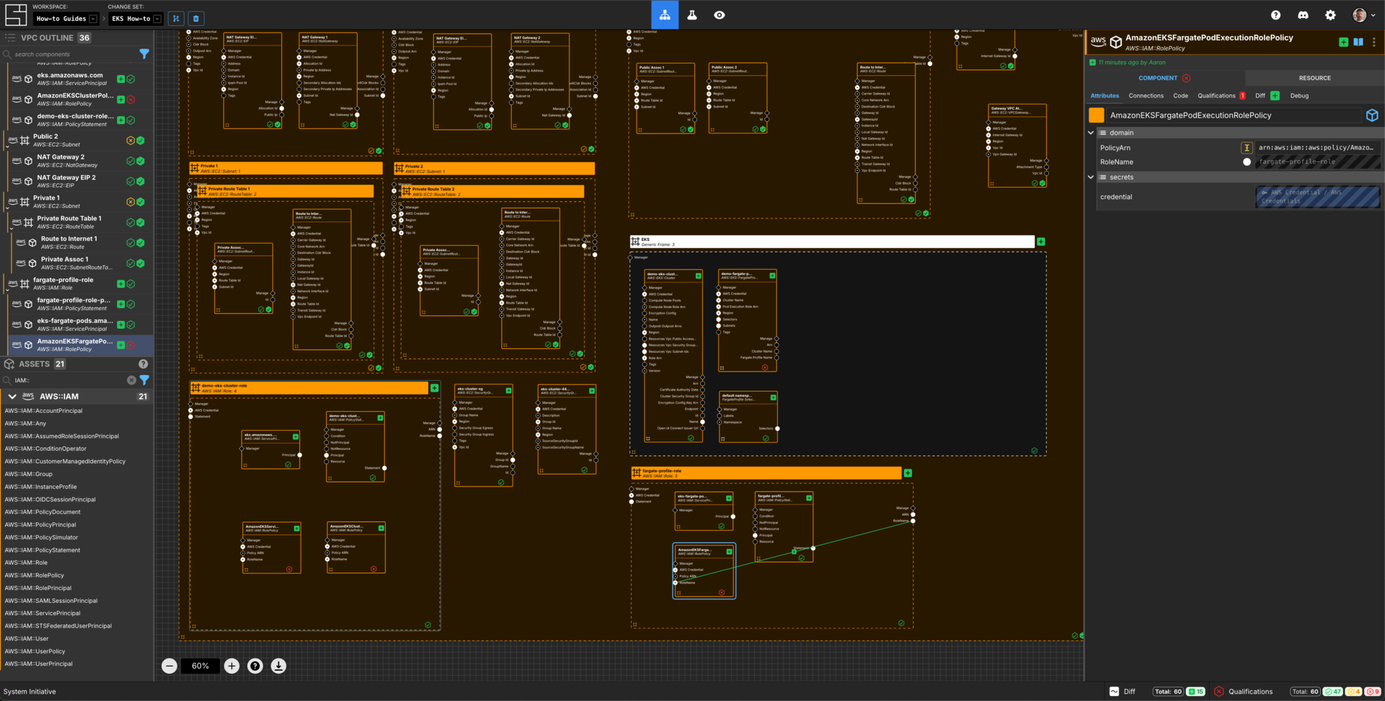Click the download diagram button
This screenshot has height=701, width=1385.
[278, 666]
